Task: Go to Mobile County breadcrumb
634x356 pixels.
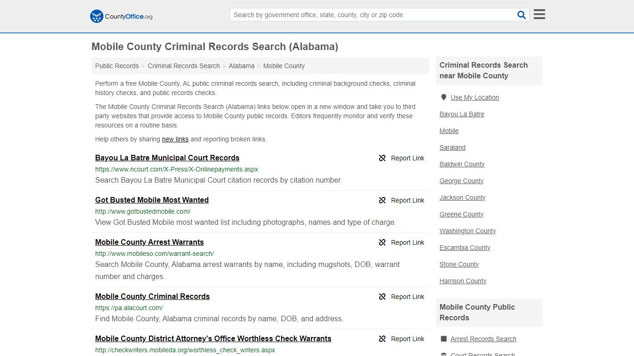Action: [284, 66]
